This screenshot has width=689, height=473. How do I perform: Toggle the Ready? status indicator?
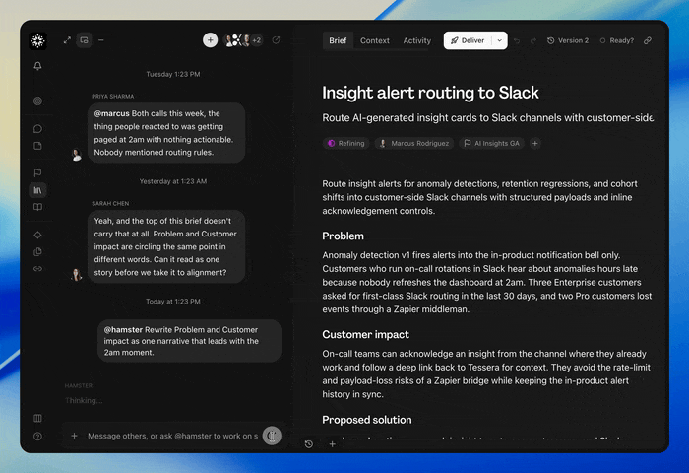click(x=617, y=40)
